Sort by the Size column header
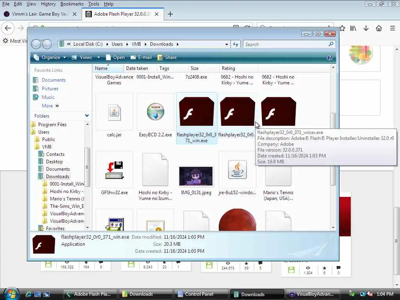 (x=203, y=68)
